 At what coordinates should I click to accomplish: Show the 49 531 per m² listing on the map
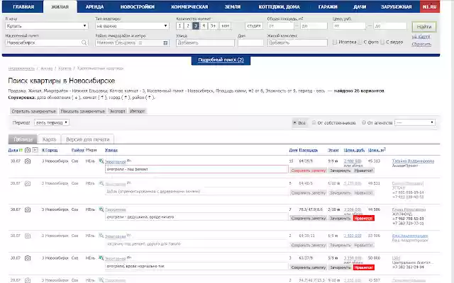[x=101, y=183]
